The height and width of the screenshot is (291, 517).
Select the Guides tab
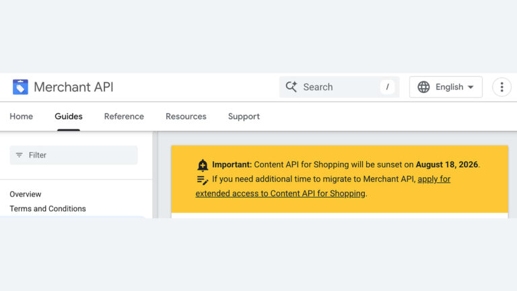(69, 117)
